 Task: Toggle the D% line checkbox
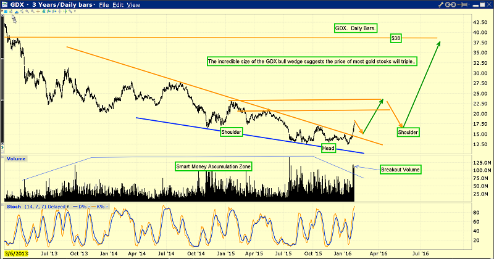click(89, 207)
